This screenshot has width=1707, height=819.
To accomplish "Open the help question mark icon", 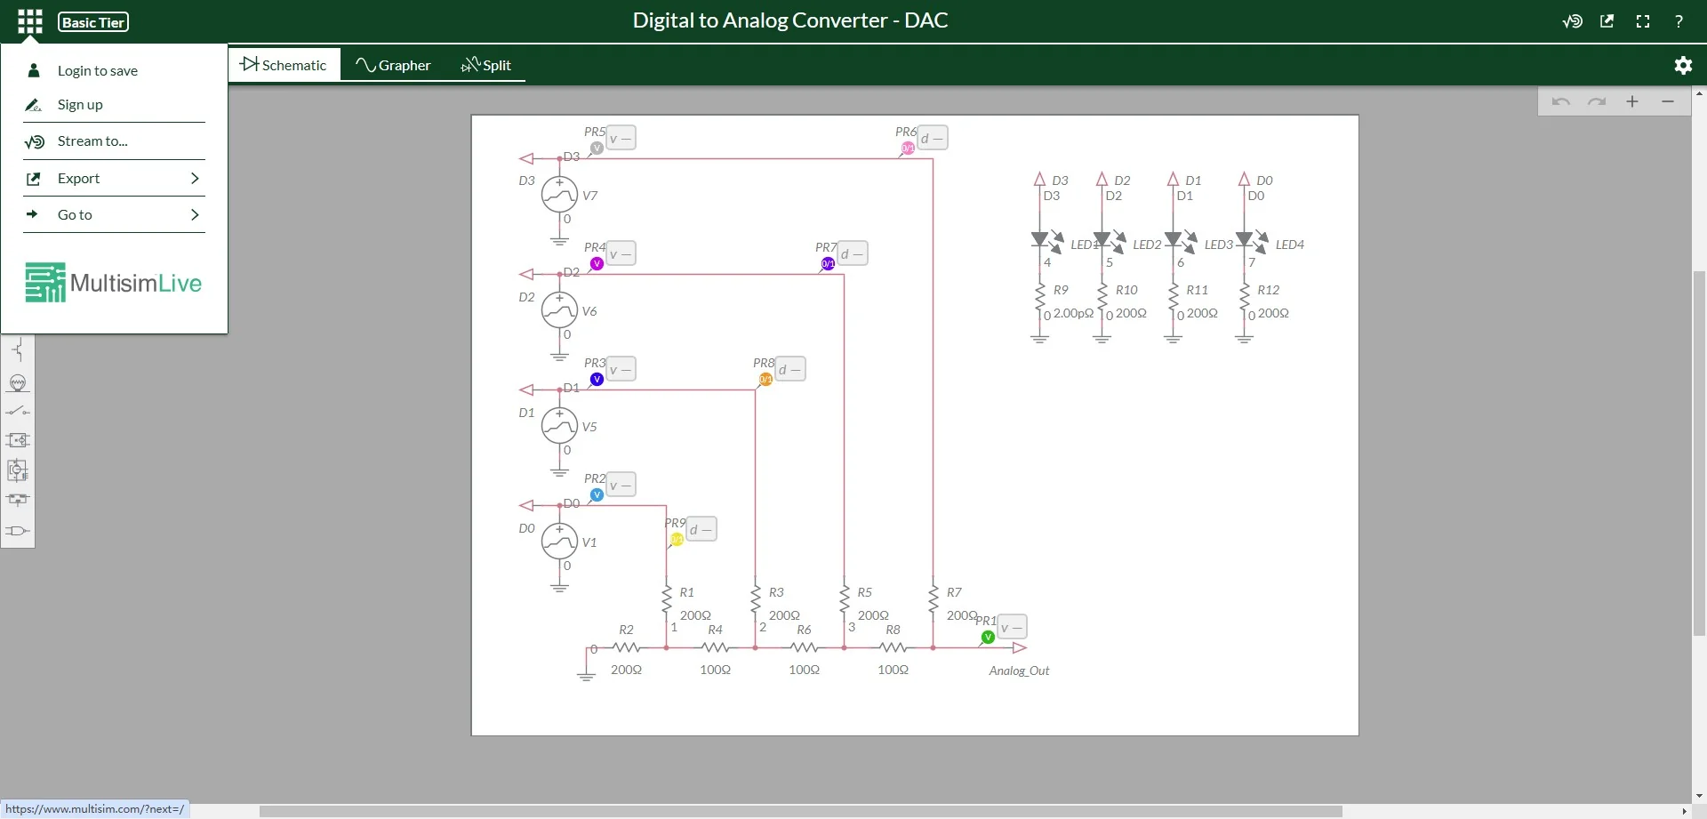I will [x=1679, y=20].
